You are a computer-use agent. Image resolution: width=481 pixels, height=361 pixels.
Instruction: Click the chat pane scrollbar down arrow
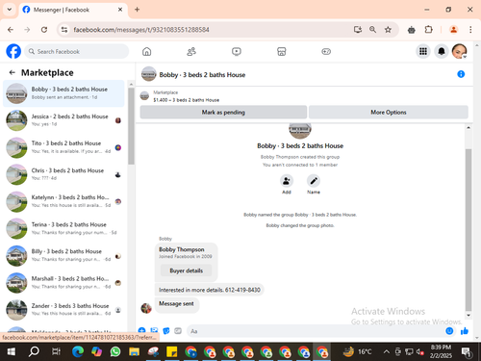[x=468, y=316]
